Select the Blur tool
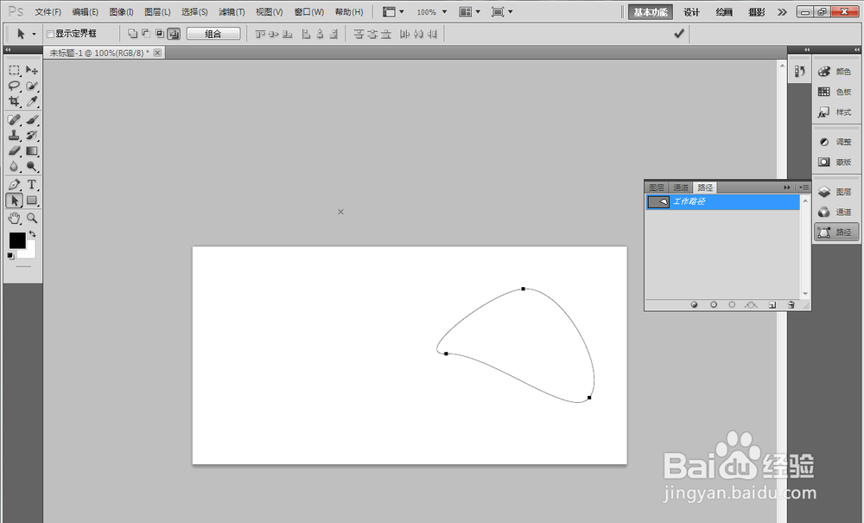The height and width of the screenshot is (523, 864). tap(15, 166)
